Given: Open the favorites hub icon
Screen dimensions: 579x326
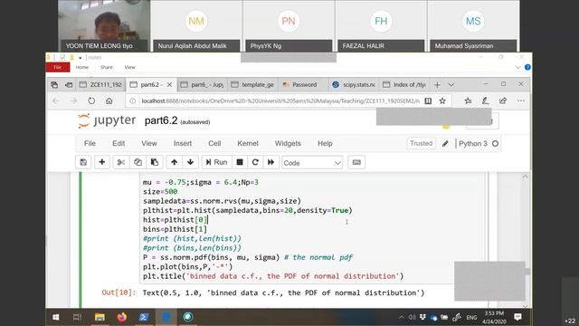Looking at the screenshot, I should (x=468, y=101).
